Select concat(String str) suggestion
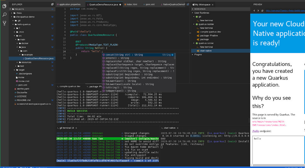Screen dimensions: 305x168 coord(138,55)
